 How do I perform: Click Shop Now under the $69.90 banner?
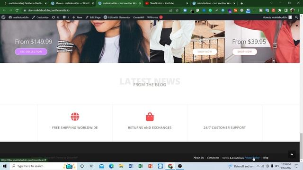point(205,51)
